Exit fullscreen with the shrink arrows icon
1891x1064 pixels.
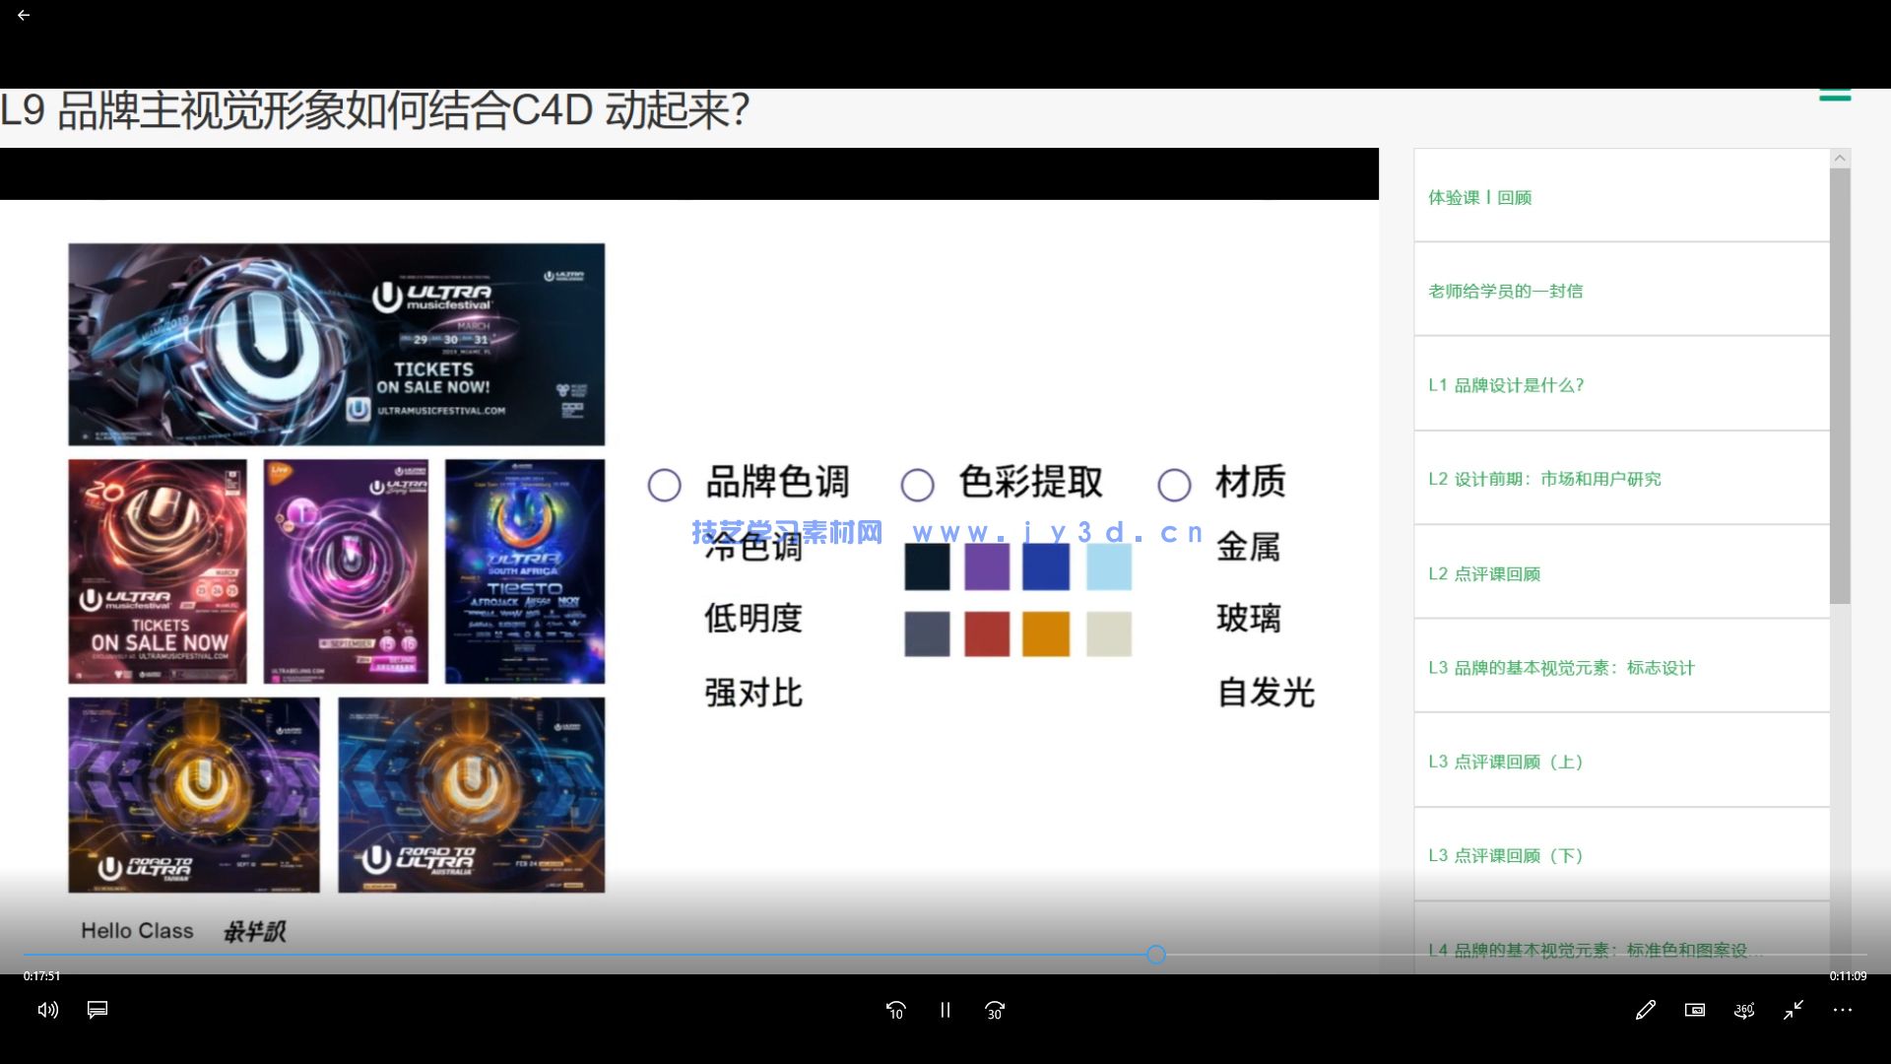click(1793, 1010)
